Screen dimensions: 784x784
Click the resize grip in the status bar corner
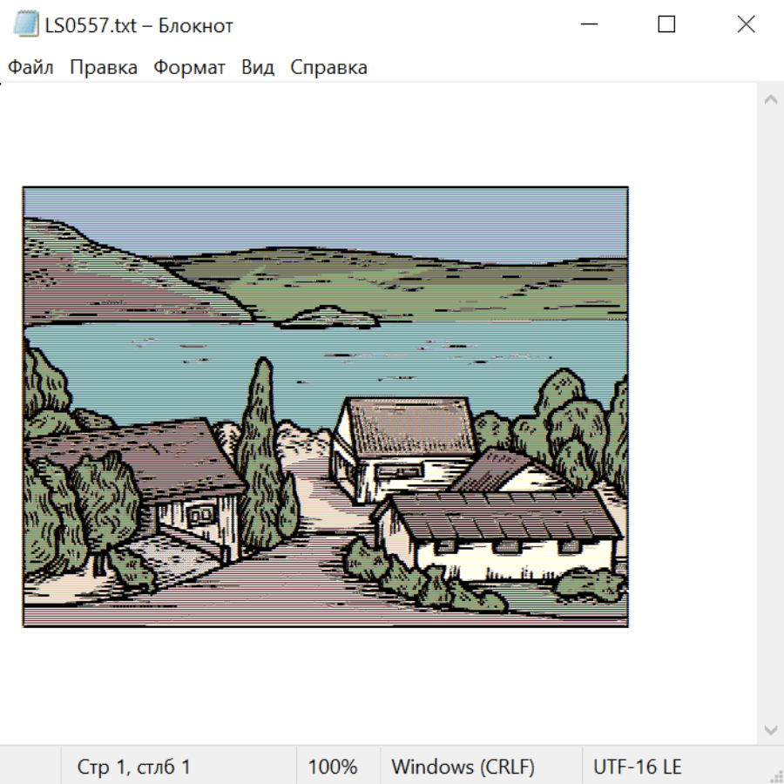click(775, 775)
